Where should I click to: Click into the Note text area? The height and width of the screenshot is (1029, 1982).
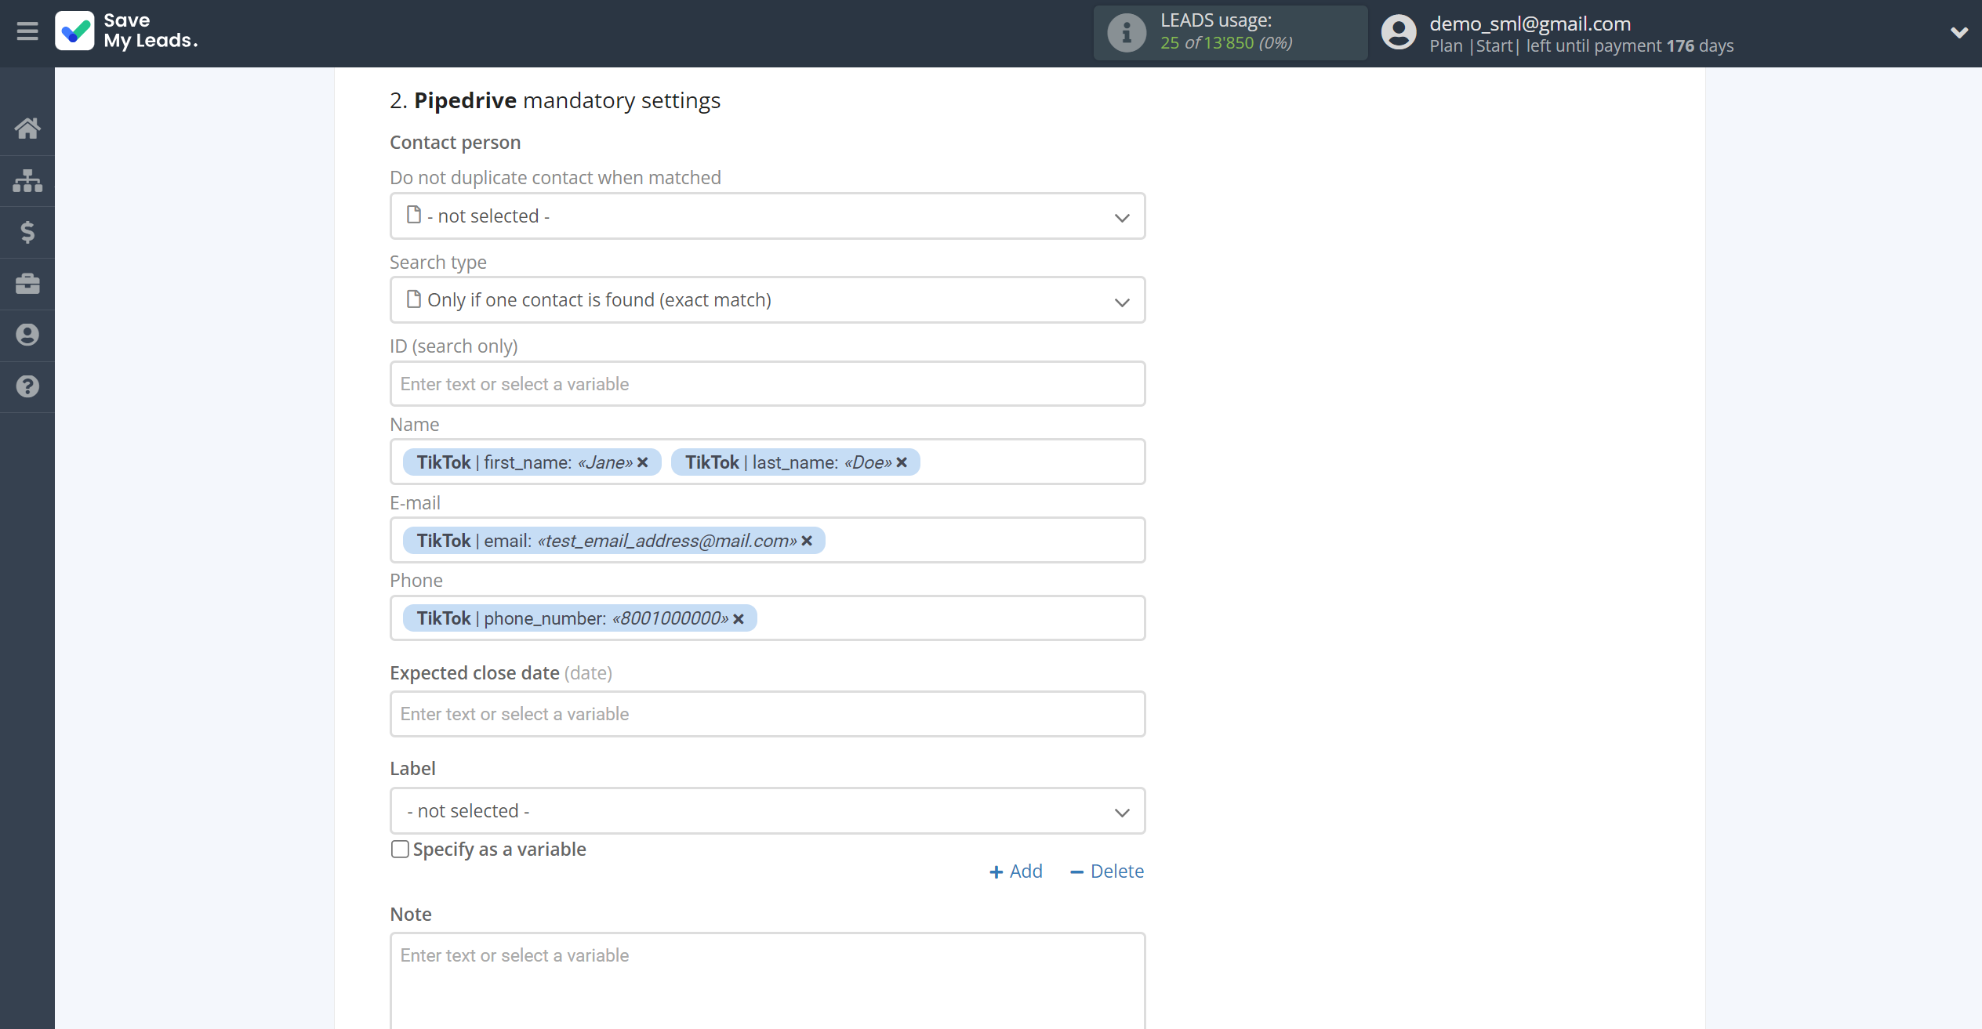point(768,980)
